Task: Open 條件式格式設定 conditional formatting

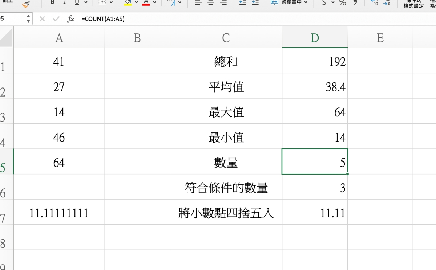Action: click(x=413, y=4)
